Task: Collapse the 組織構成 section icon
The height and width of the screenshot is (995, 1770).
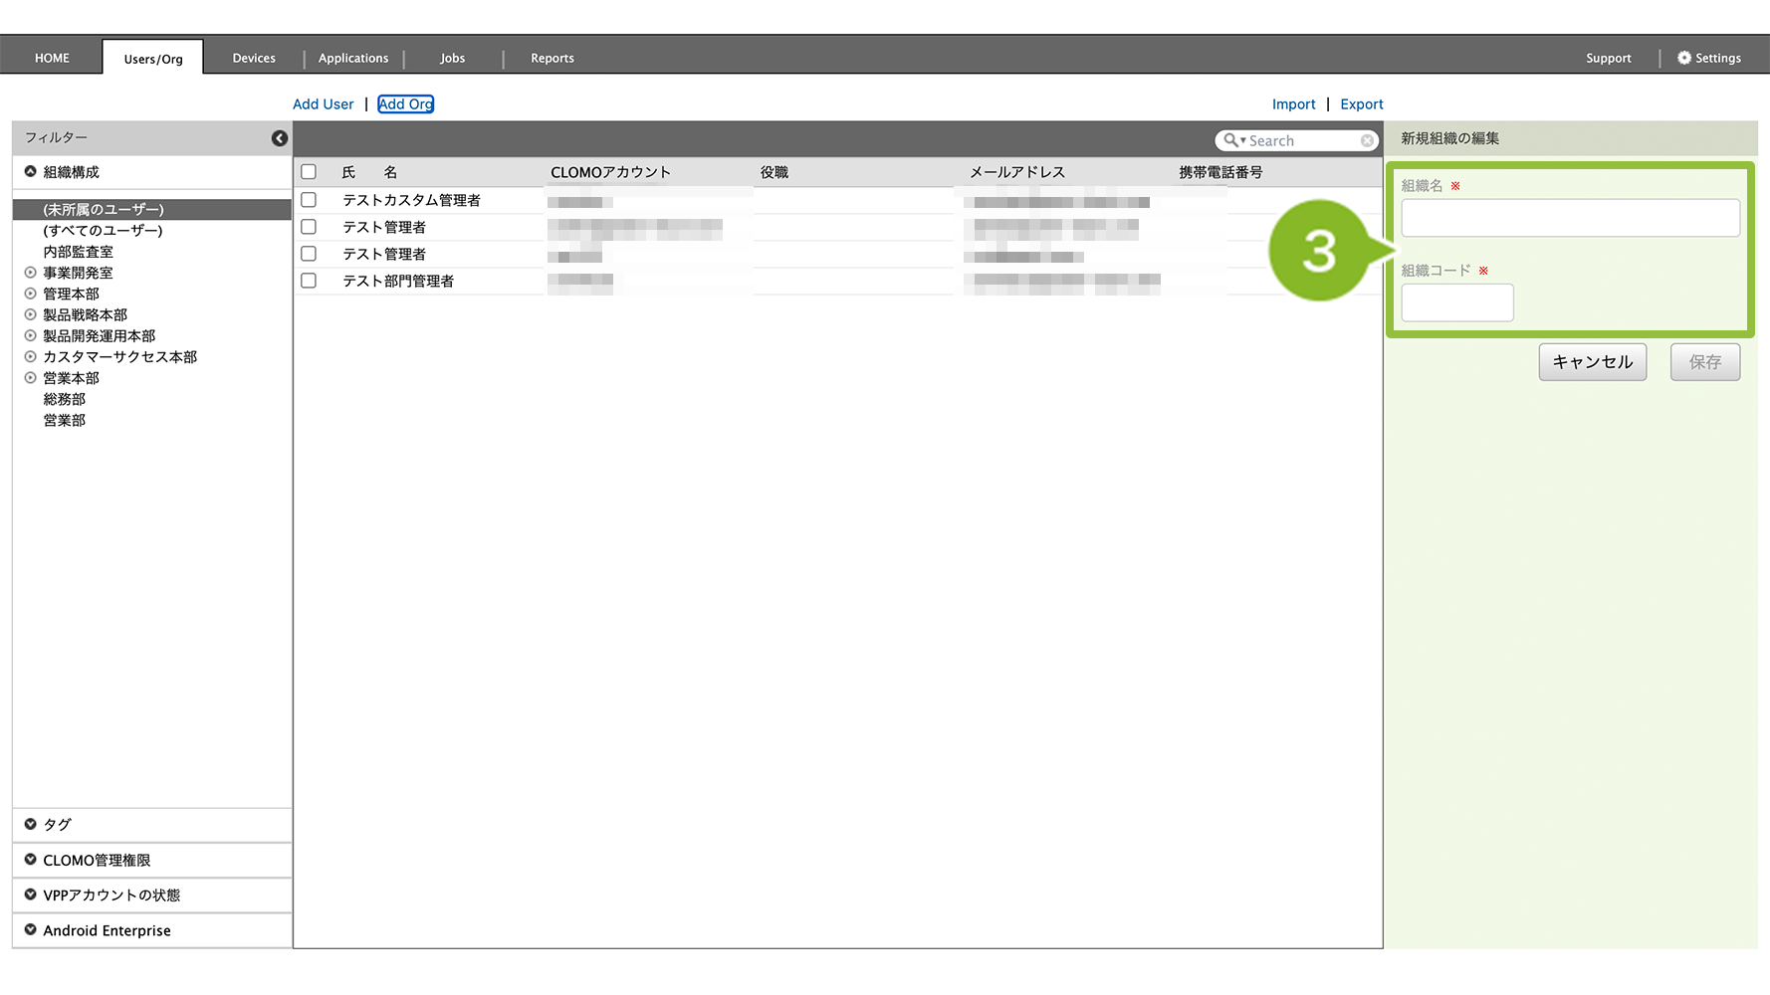Action: tap(31, 172)
